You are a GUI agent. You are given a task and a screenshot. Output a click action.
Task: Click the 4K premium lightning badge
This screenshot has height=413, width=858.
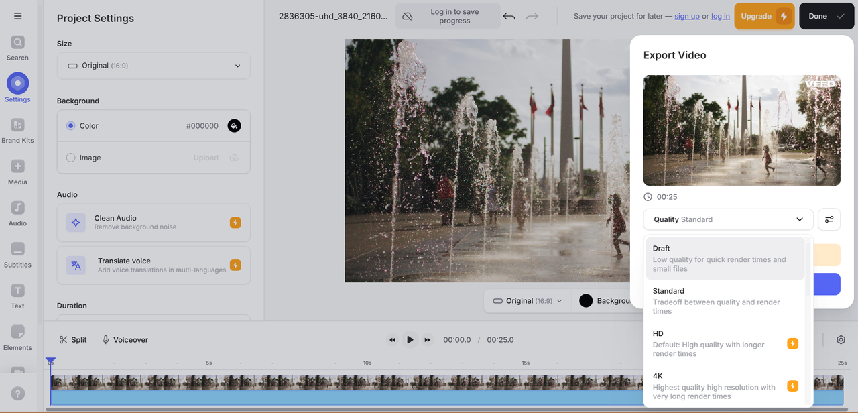point(792,386)
